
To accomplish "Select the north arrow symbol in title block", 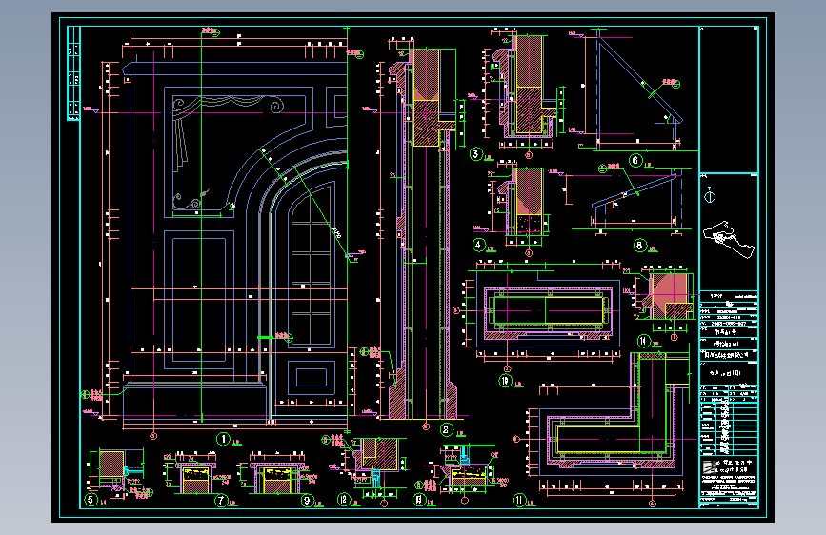I will click(710, 196).
